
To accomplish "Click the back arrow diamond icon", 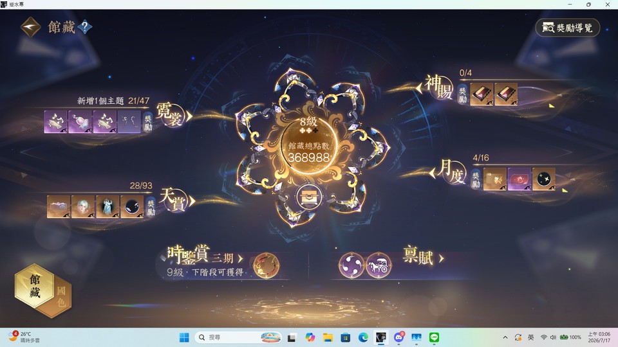I will pyautogui.click(x=30, y=27).
